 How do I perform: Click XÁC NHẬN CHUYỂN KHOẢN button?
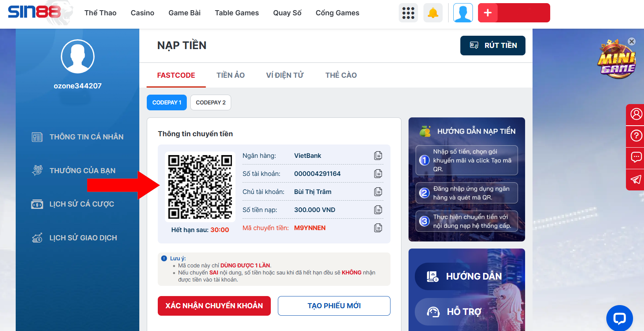pyautogui.click(x=214, y=306)
